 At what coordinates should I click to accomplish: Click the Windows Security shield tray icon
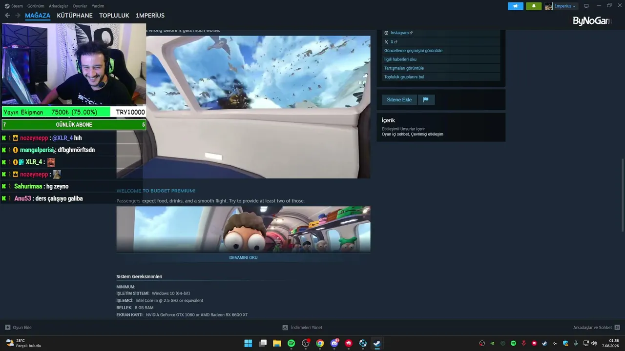tap(565, 343)
